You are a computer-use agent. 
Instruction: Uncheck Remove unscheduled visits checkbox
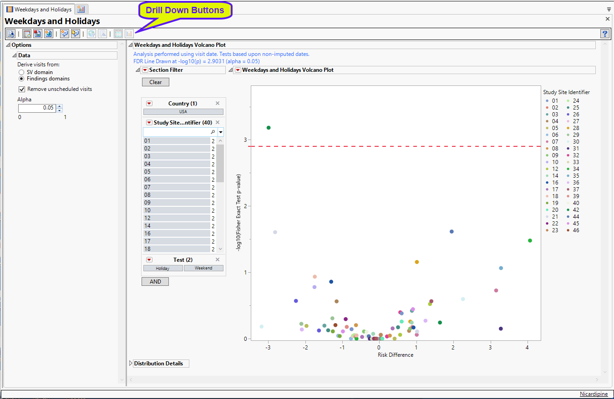[22, 89]
